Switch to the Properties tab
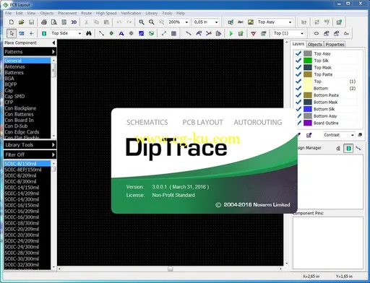The image size is (370, 283). 335,45
